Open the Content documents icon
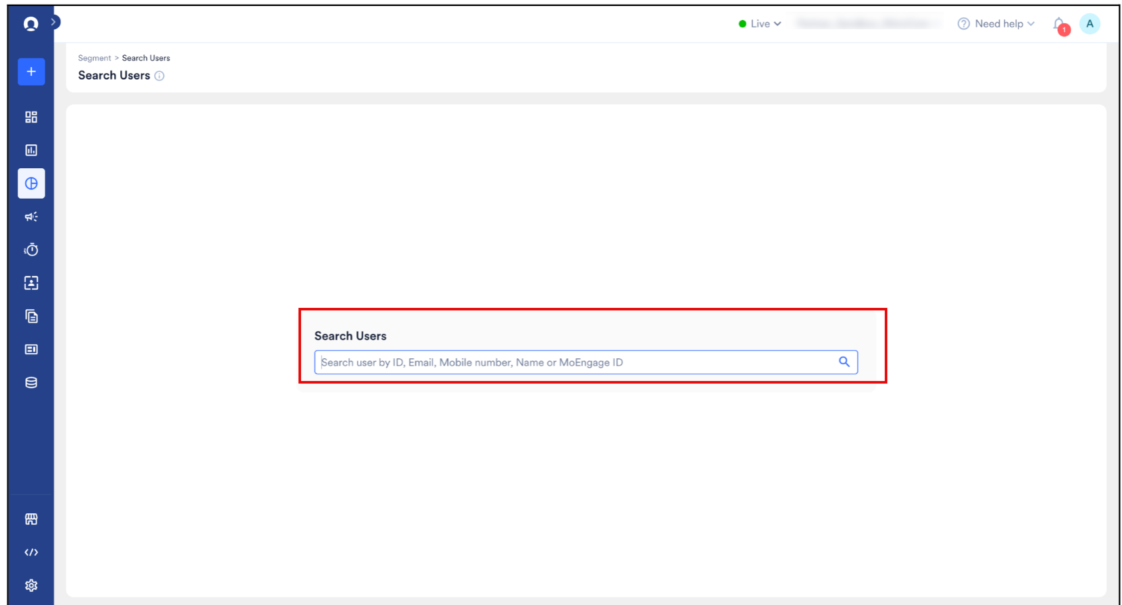Viewport: 1122px width, 605px height. pyautogui.click(x=31, y=316)
